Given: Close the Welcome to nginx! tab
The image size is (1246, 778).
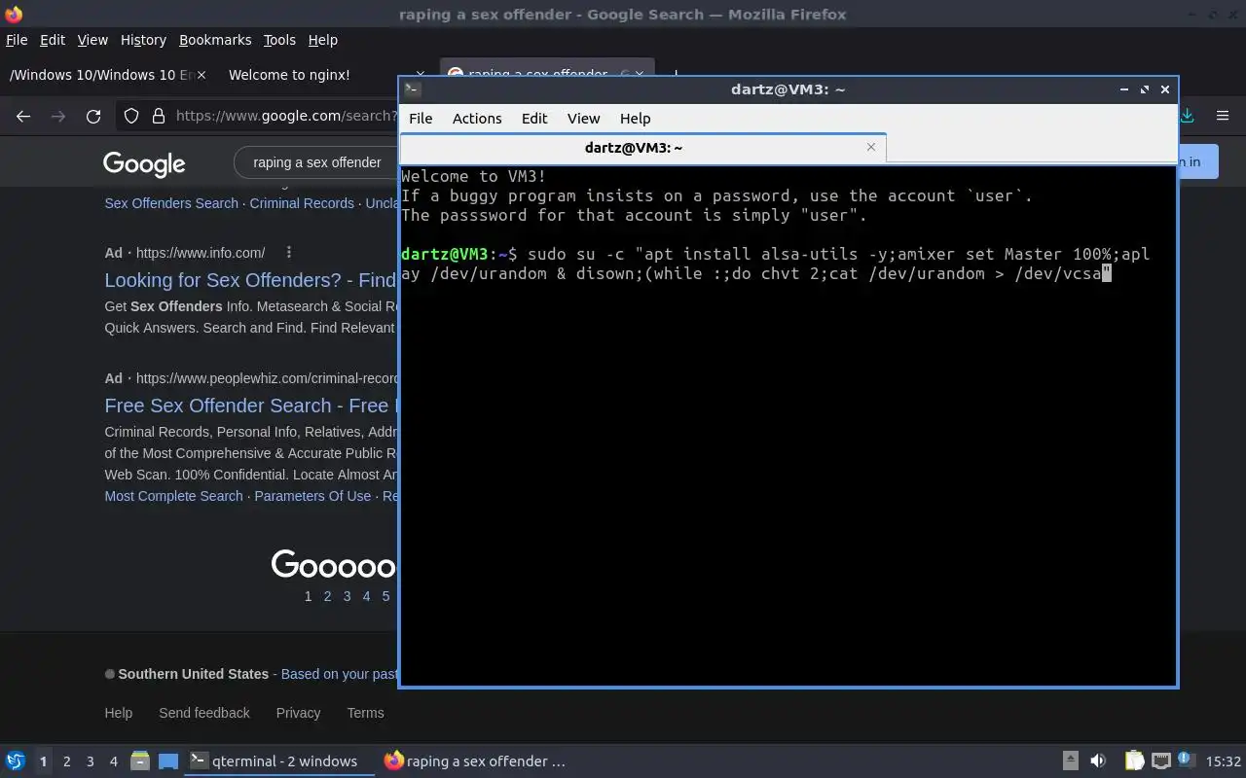Looking at the screenshot, I should point(420,75).
